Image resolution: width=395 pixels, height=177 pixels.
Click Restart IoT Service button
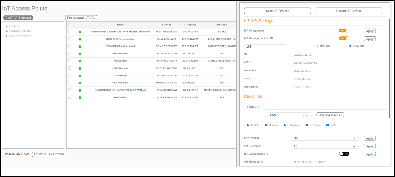coord(349,11)
